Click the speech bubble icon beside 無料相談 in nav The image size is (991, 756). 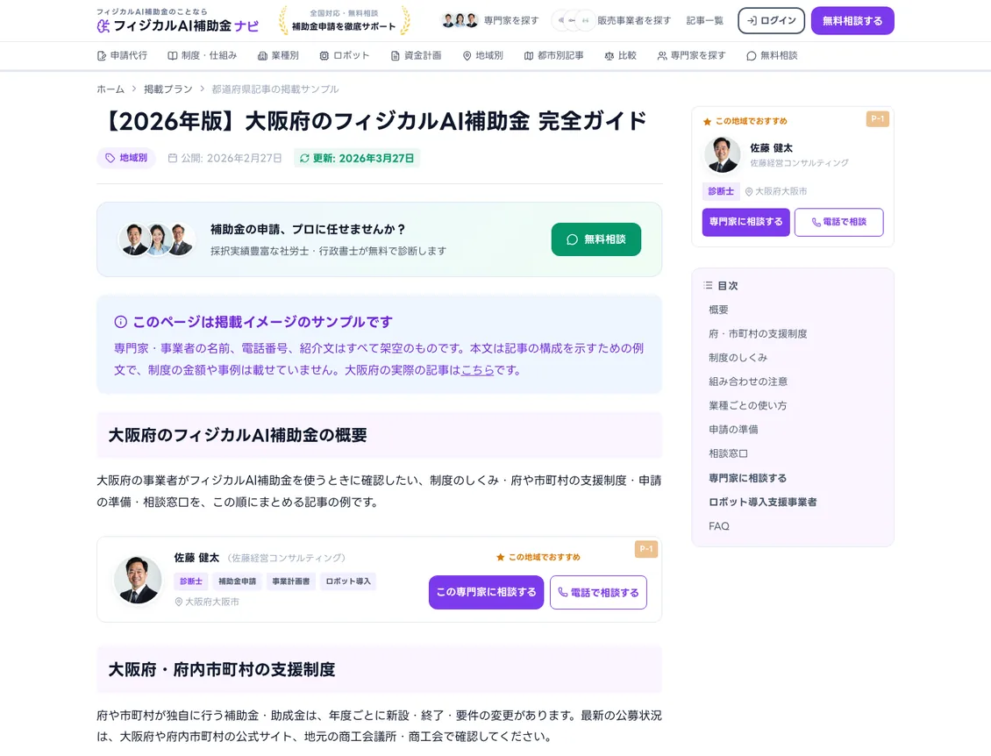click(752, 55)
